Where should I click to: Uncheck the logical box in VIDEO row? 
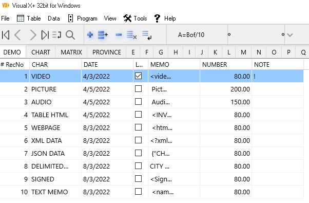coord(138,76)
